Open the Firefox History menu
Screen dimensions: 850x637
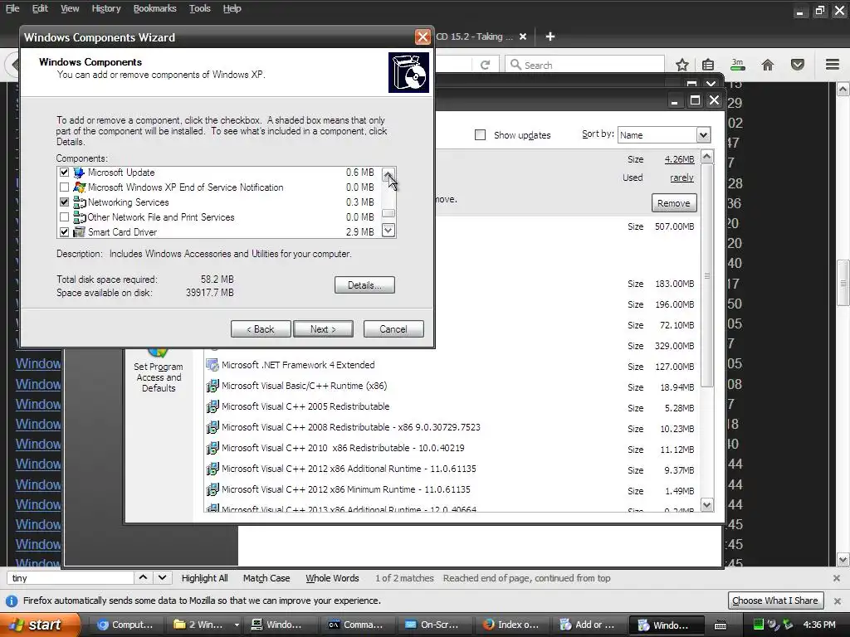click(106, 8)
